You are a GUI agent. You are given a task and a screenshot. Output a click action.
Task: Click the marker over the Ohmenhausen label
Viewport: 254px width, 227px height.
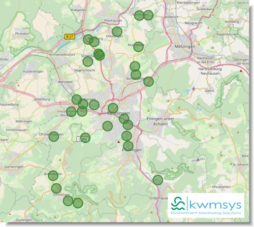click(x=54, y=137)
